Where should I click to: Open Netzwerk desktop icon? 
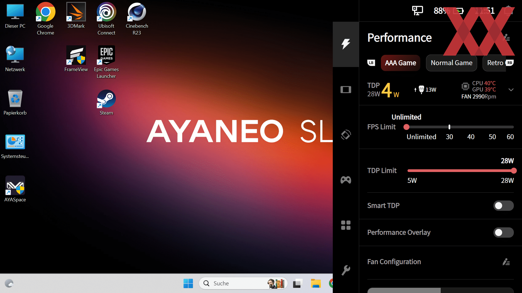pyautogui.click(x=15, y=59)
